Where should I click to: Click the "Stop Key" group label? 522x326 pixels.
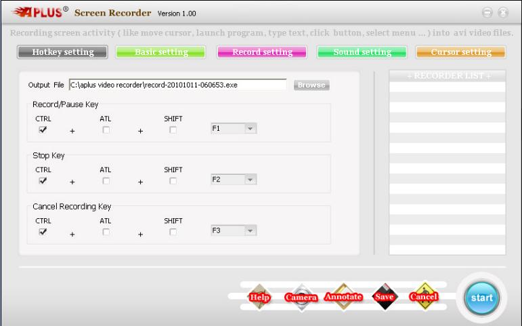click(49, 155)
